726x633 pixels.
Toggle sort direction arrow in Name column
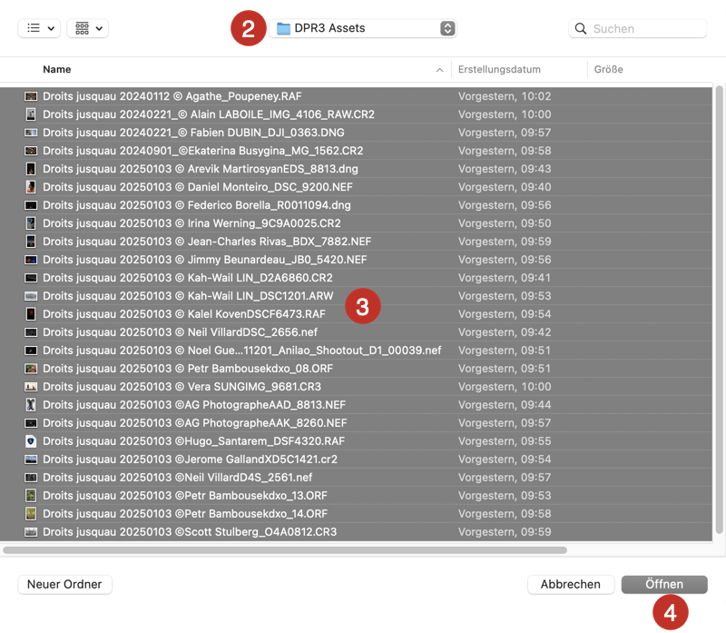439,70
